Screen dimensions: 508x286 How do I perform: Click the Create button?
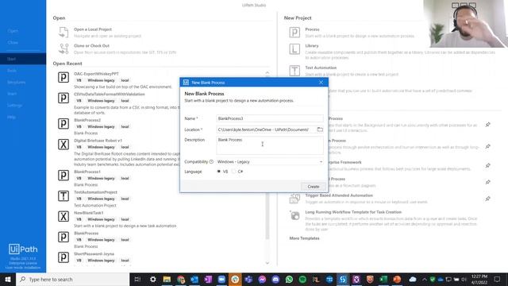point(314,187)
